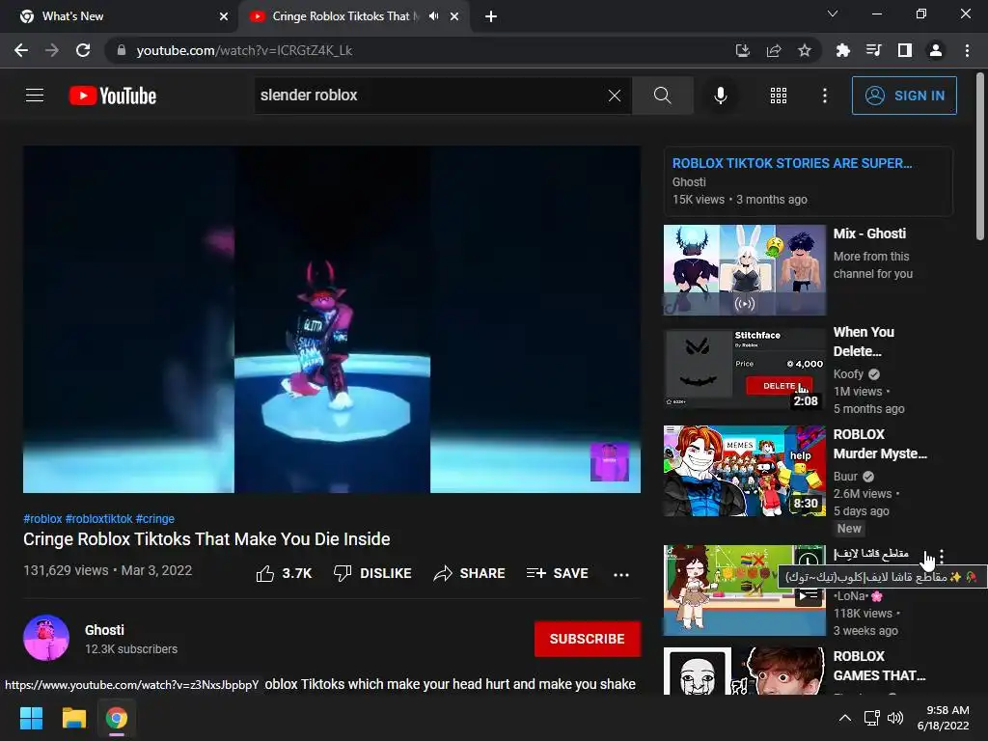The image size is (988, 741).
Task: Open media controls icon in toolbar
Action: pos(873,50)
